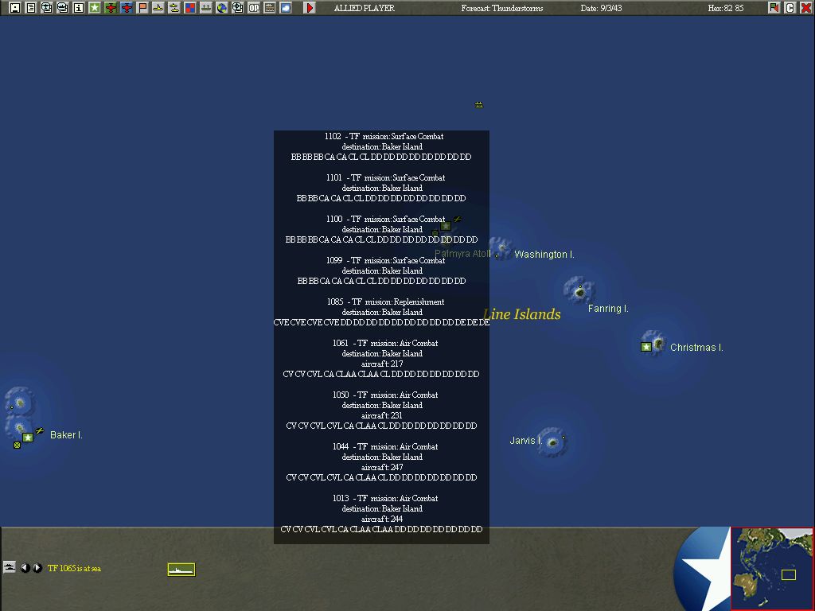
Task: Click the globe icon in toolbar
Action: click(222, 8)
